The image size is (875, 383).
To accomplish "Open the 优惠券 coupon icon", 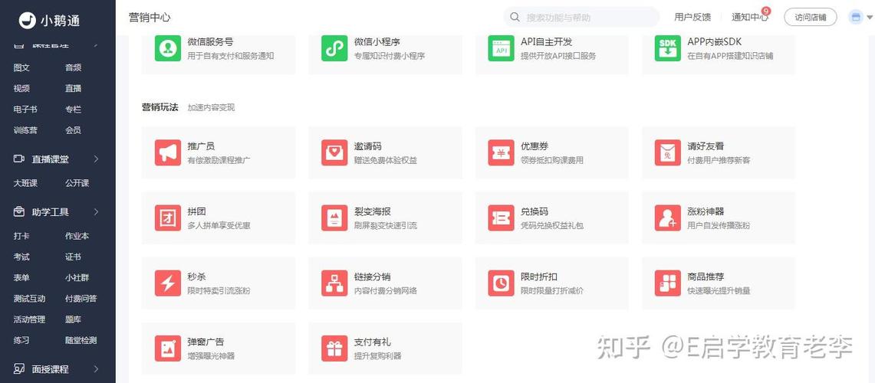I will click(501, 152).
